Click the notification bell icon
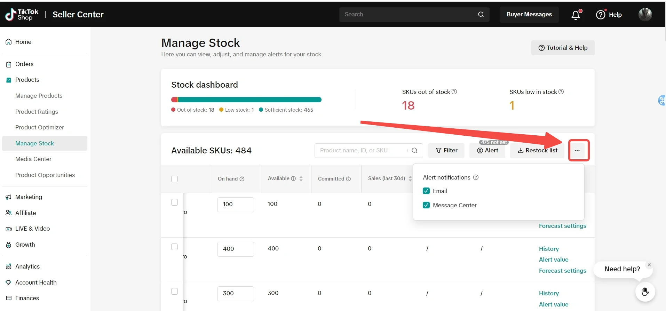666x311 pixels. tap(576, 15)
